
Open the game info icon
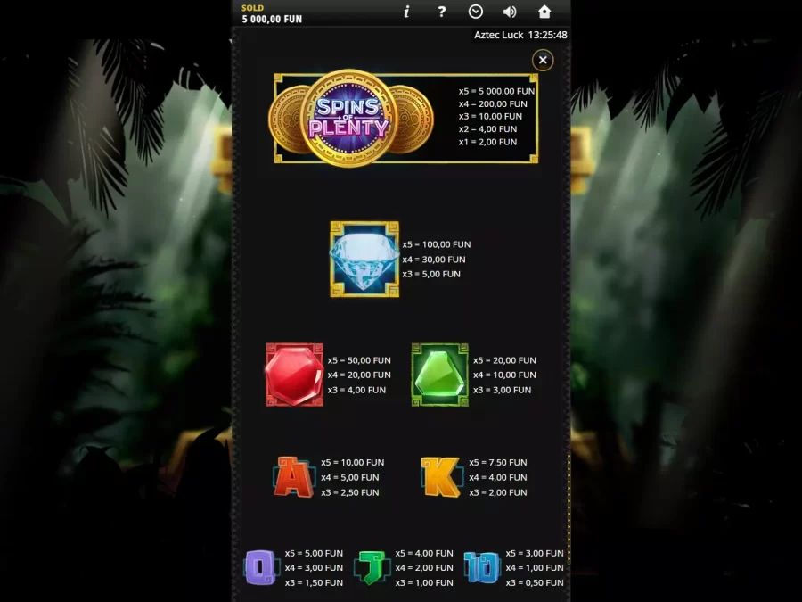[x=406, y=12]
